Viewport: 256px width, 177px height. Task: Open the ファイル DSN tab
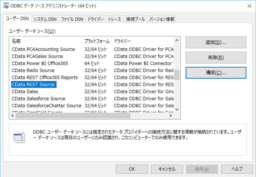click(x=72, y=19)
